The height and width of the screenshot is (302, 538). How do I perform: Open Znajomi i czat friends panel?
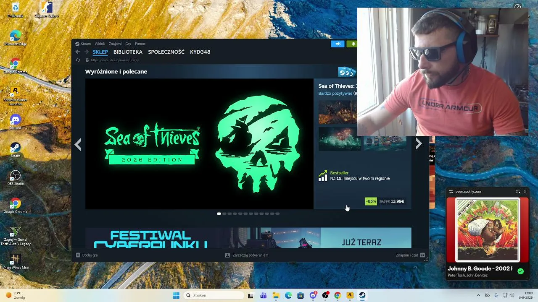410,255
